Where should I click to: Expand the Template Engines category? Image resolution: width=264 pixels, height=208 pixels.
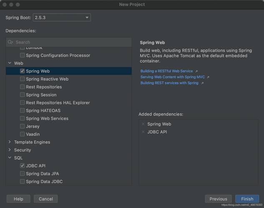click(10, 142)
